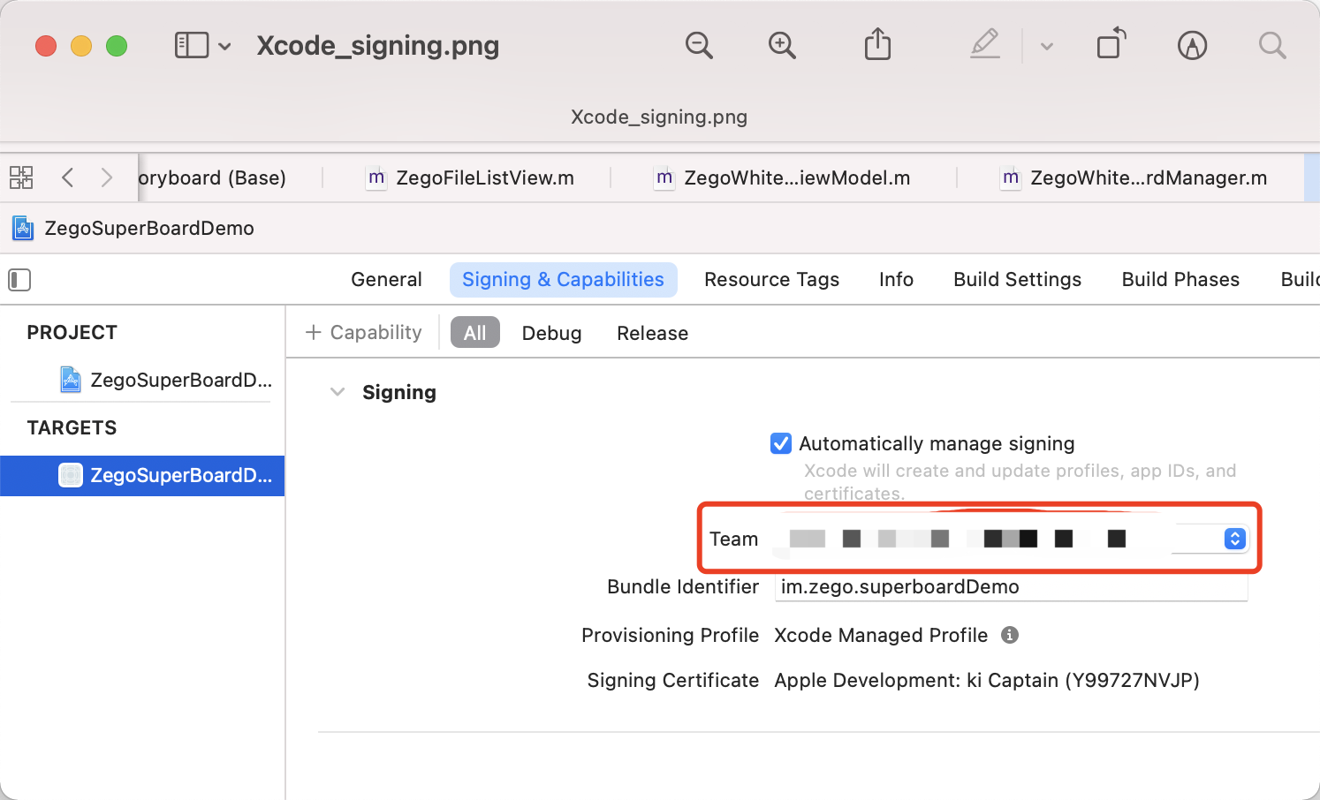This screenshot has width=1320, height=800.
Task: Switch to the ZegoWhite...iewModel.m tab
Action: (x=783, y=177)
